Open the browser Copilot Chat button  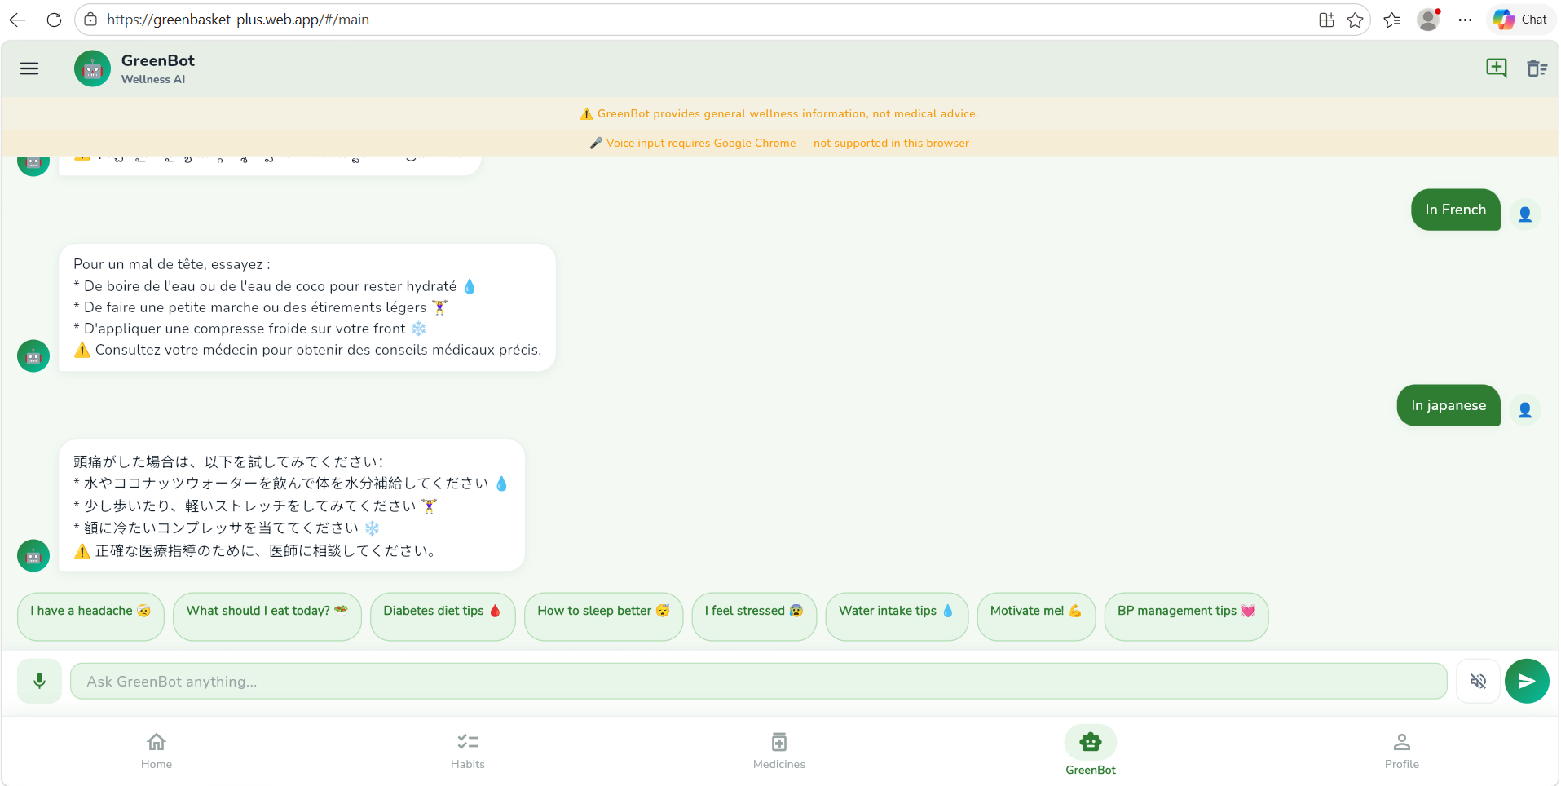point(1520,20)
